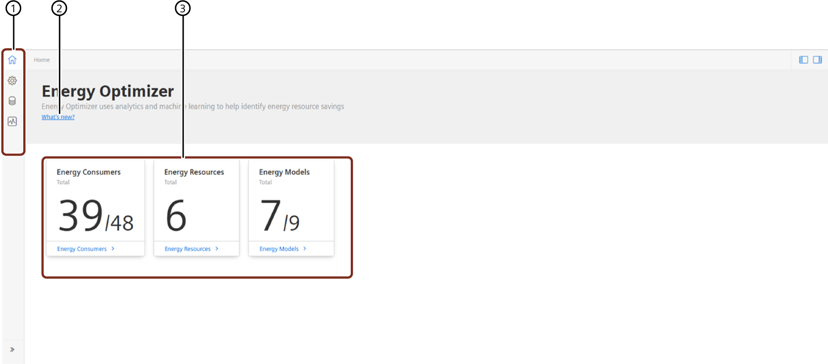Click chevron next to Energy Consumers link
Screen dimensions: 828x364
click(x=113, y=248)
